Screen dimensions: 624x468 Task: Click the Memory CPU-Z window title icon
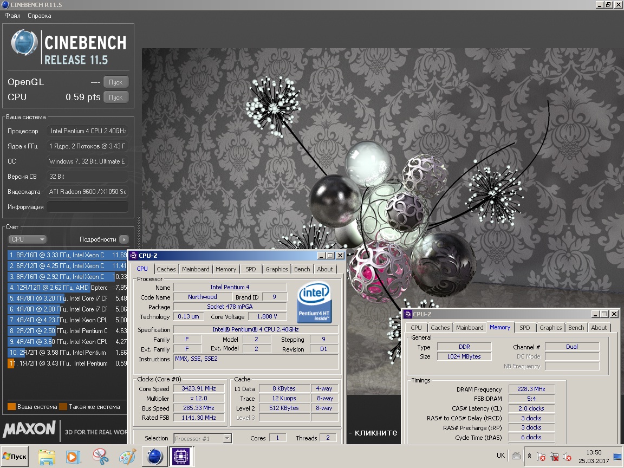click(x=408, y=314)
